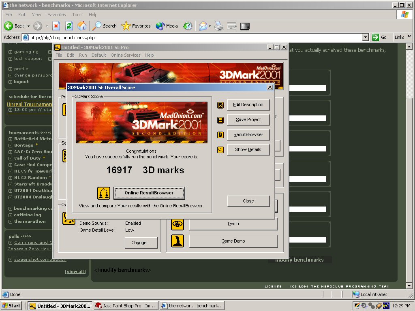The width and height of the screenshot is (415, 311).
Task: Click the modify benchmarks button on webpage
Action: pos(299,260)
